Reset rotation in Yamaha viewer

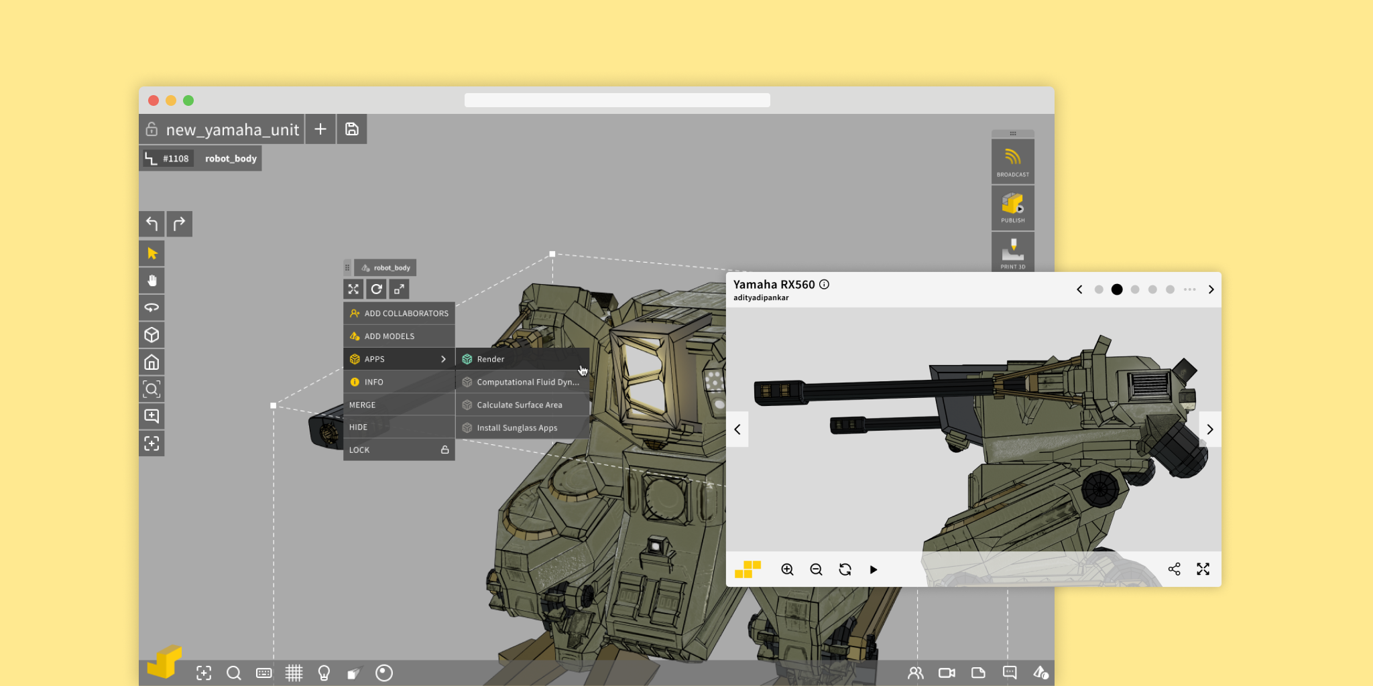pyautogui.click(x=845, y=569)
